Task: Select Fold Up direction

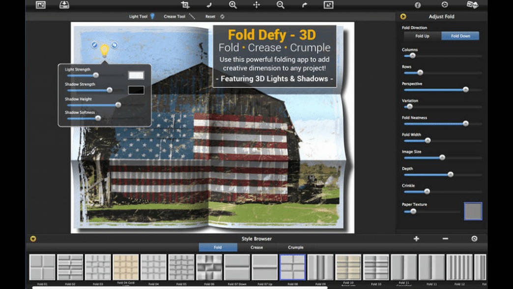Action: (x=423, y=36)
